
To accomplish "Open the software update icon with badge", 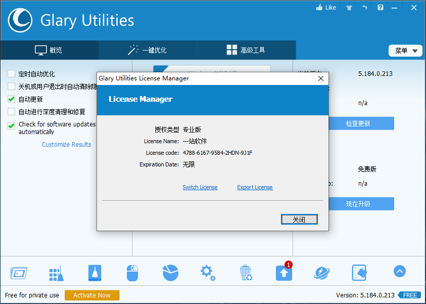I will tap(284, 272).
